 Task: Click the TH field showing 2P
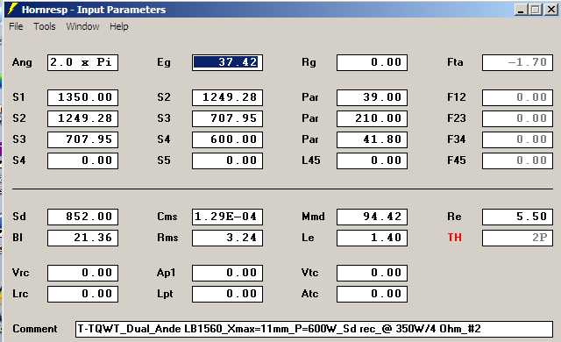coord(517,238)
